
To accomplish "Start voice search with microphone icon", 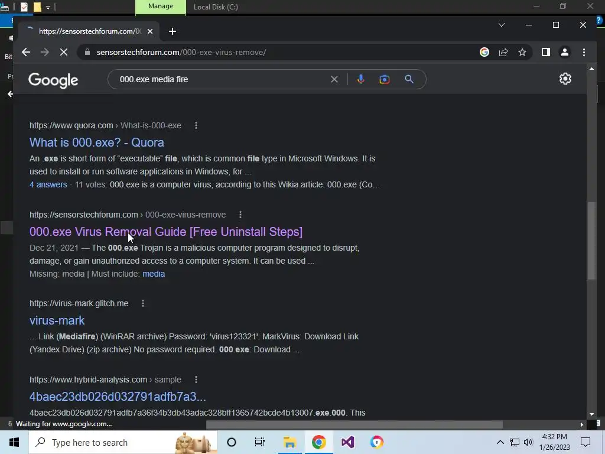I will [x=361, y=79].
